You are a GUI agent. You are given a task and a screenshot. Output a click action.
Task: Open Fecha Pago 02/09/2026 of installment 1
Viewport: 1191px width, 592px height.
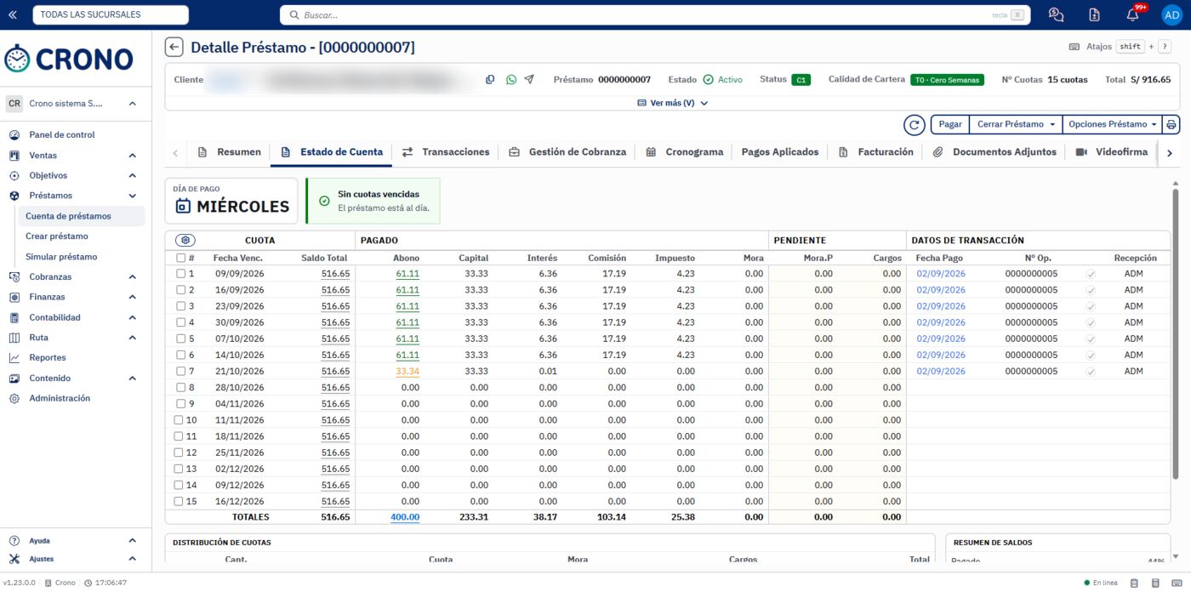coord(941,274)
